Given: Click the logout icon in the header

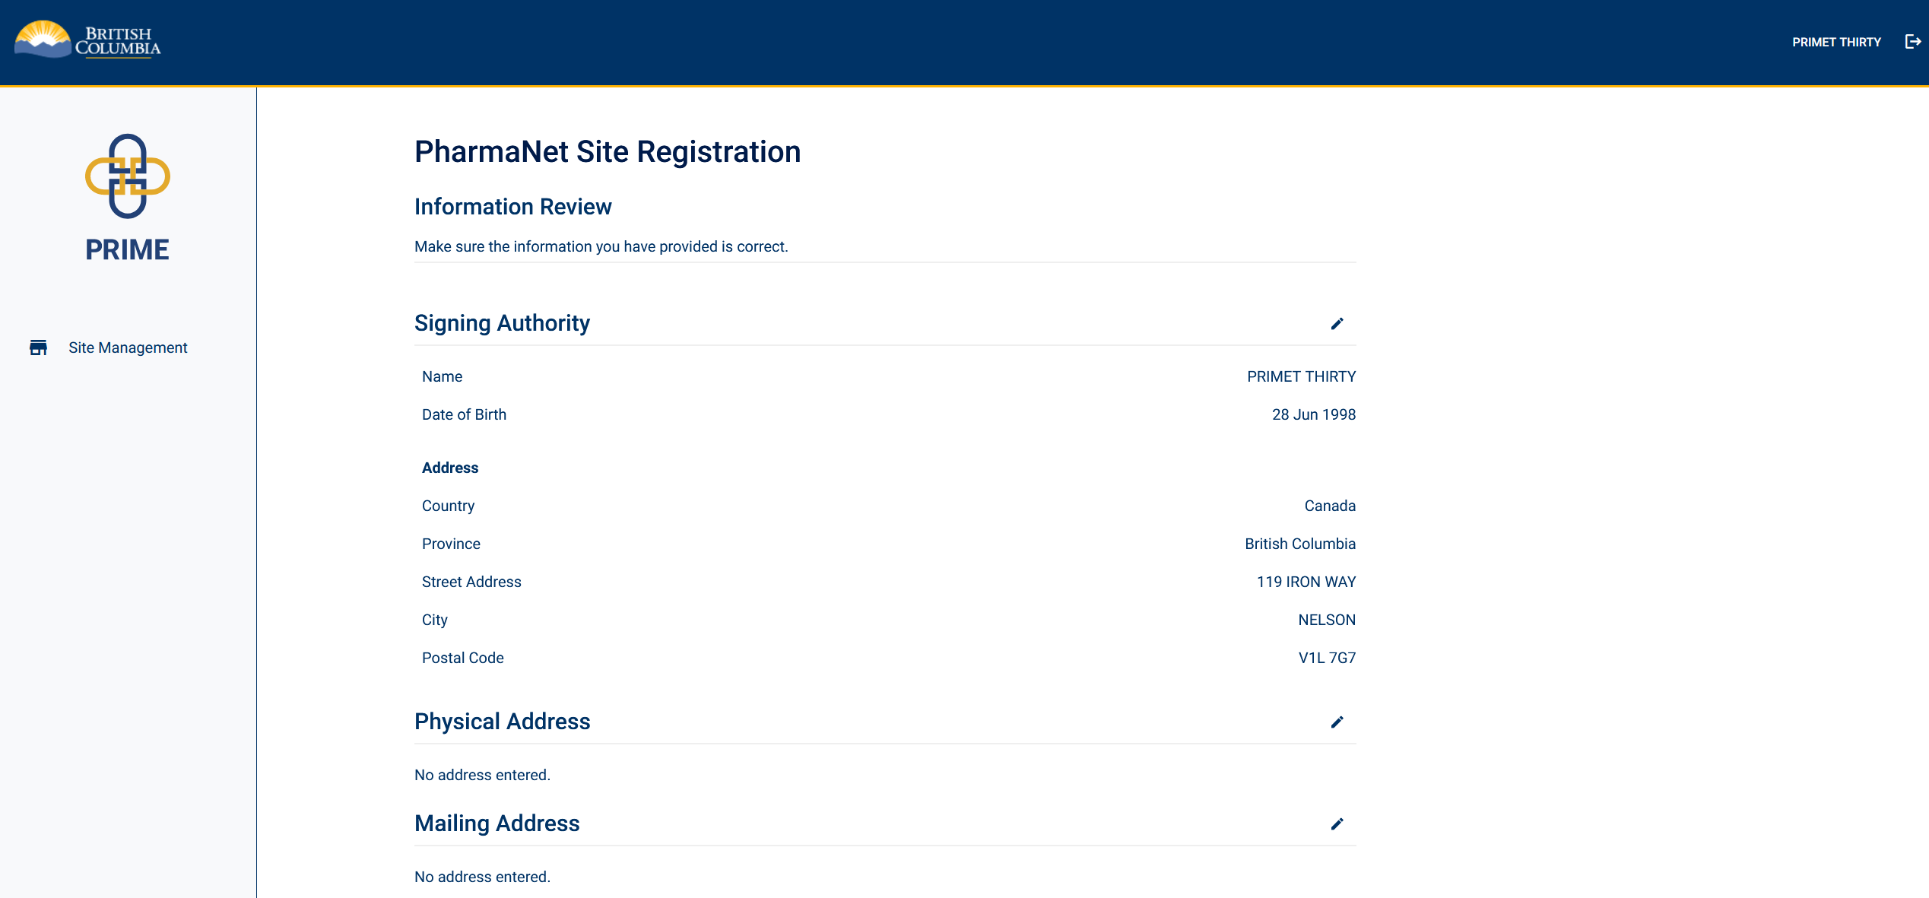Looking at the screenshot, I should [1912, 42].
